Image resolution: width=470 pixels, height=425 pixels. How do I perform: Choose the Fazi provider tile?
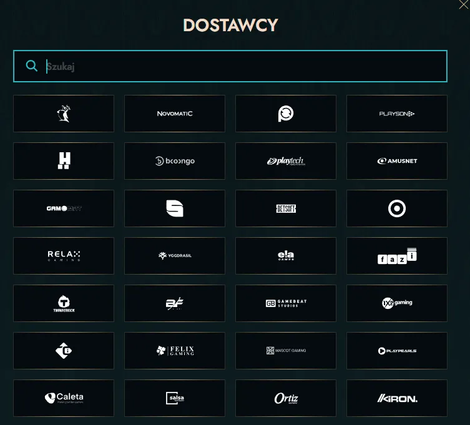(397, 256)
